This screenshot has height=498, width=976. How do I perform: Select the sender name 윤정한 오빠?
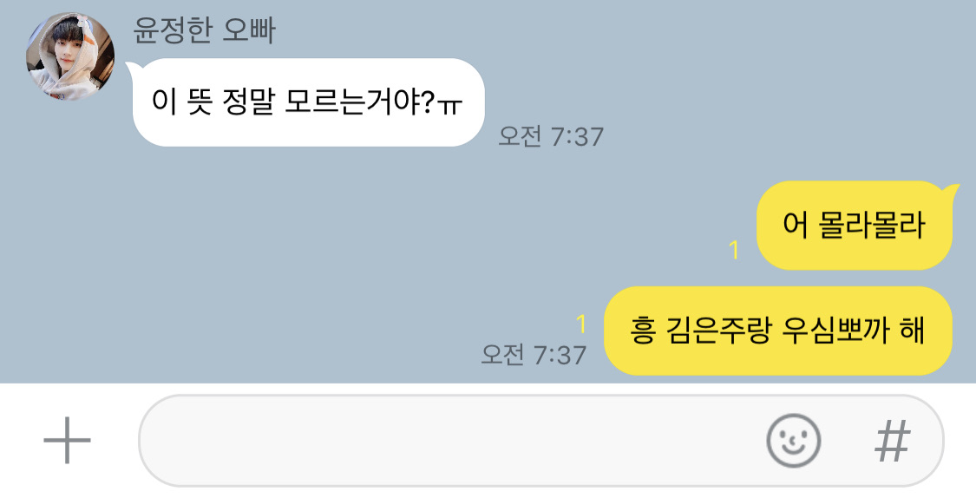click(x=204, y=29)
